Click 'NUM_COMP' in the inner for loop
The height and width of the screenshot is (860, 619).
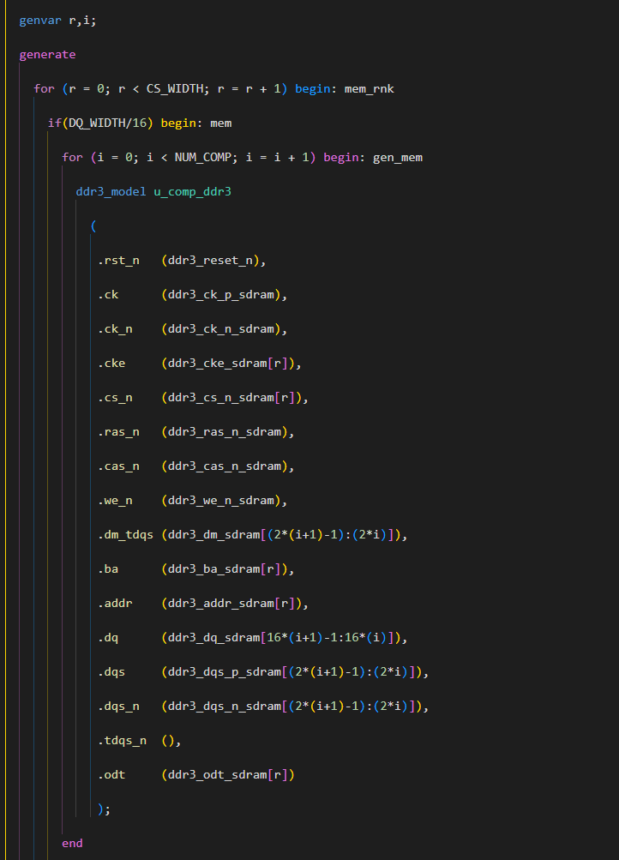(203, 158)
